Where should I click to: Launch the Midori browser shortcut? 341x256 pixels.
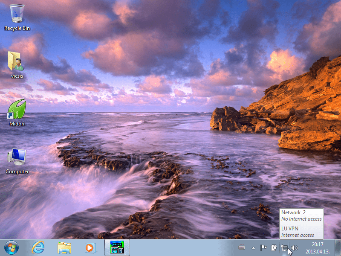17,109
